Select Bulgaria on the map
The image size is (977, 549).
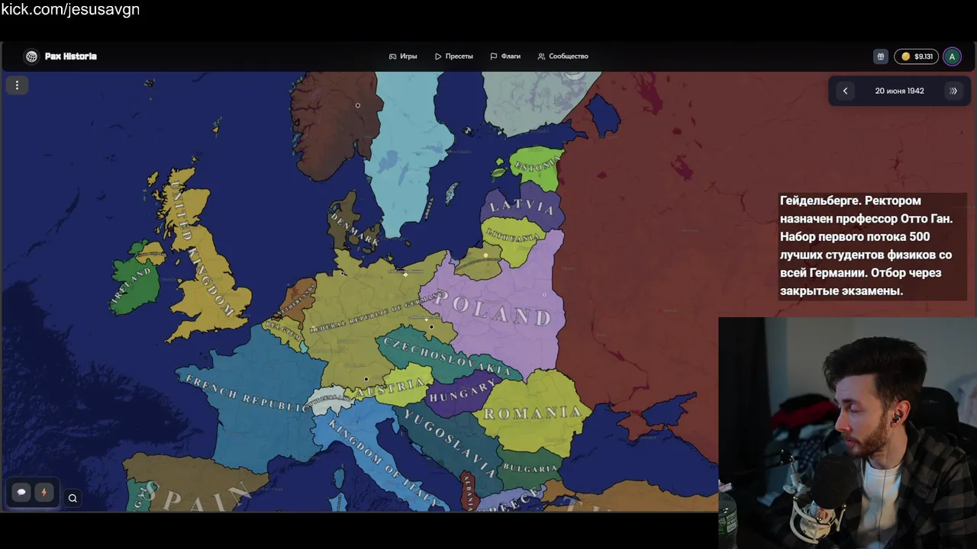point(530,467)
